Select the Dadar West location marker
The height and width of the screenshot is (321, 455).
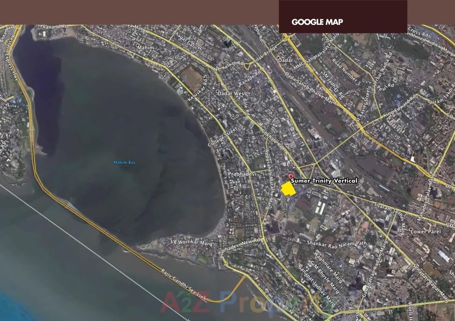pos(218,92)
